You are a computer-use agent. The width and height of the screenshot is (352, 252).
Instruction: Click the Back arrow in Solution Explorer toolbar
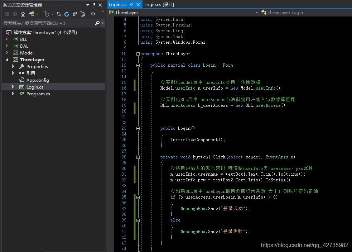(7, 14)
